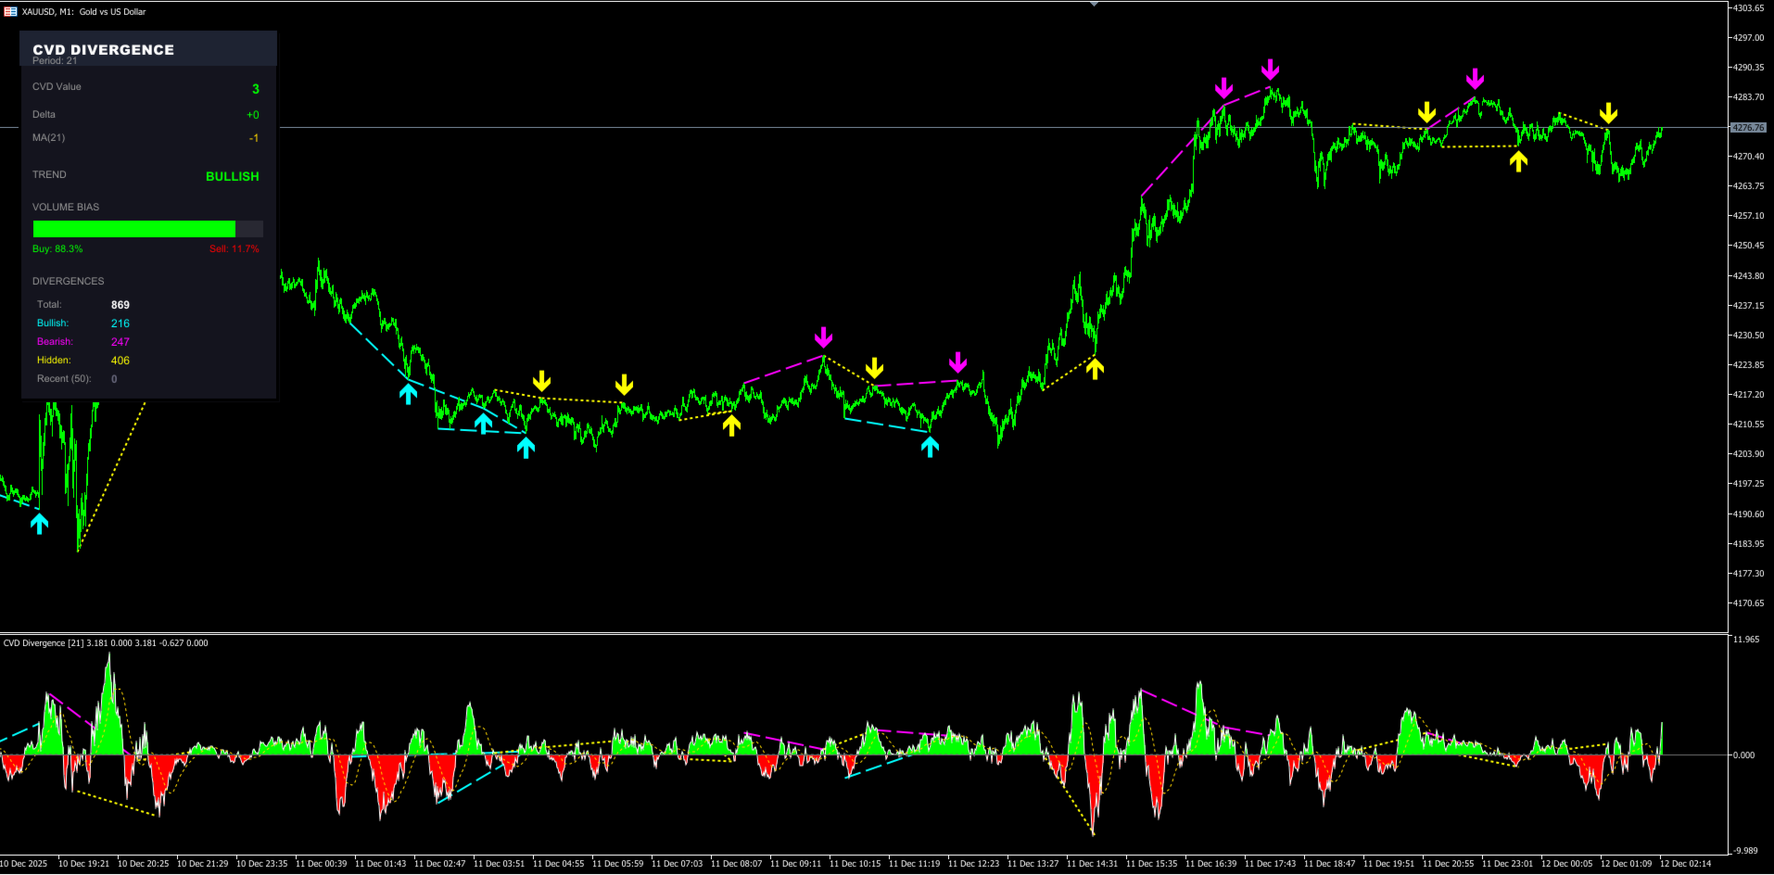The height and width of the screenshot is (875, 1774).
Task: Click the 11 Dec 14:31 time axis label
Action: [1092, 864]
